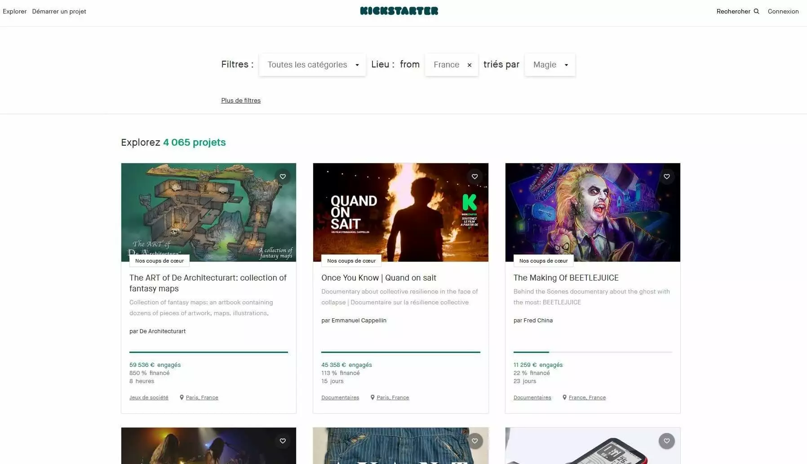Screen dimensions: 807x464
Task: Open the Toutes les catégories dropdown
Action: coord(312,65)
